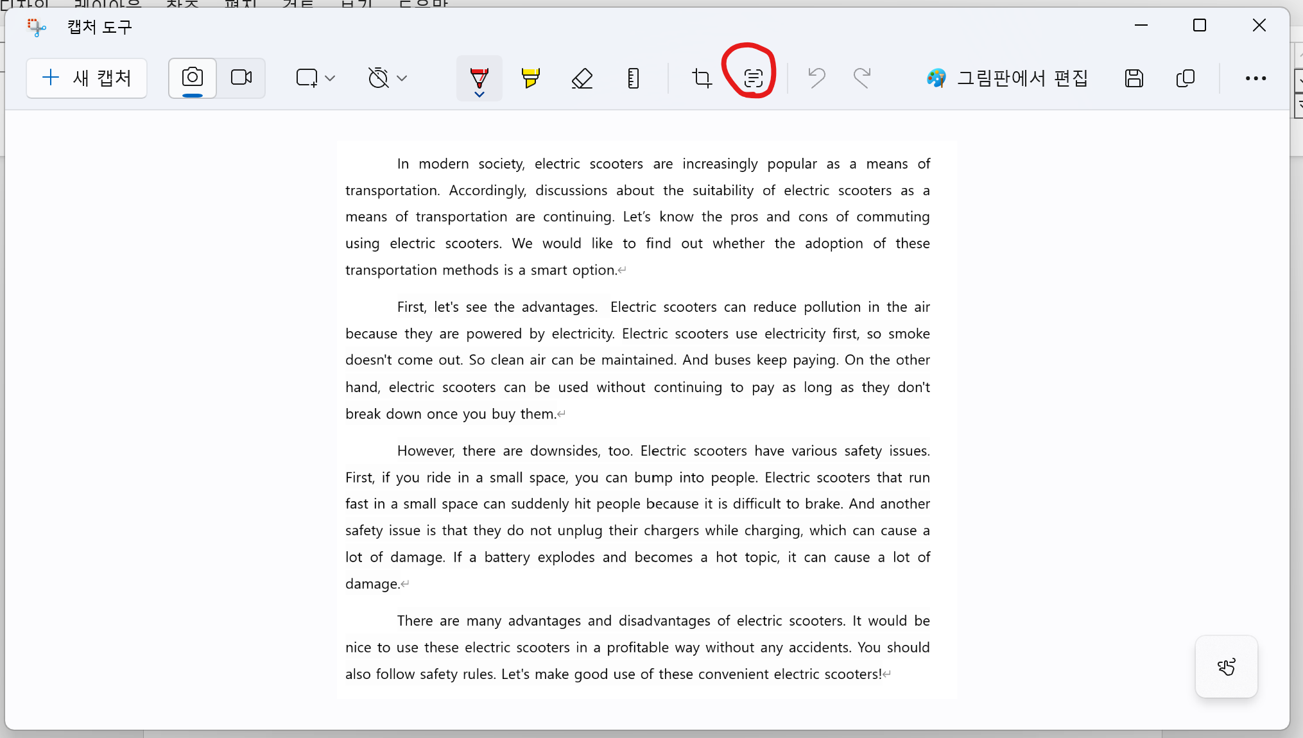
Task: Click the captured document image
Action: pyautogui.click(x=646, y=420)
